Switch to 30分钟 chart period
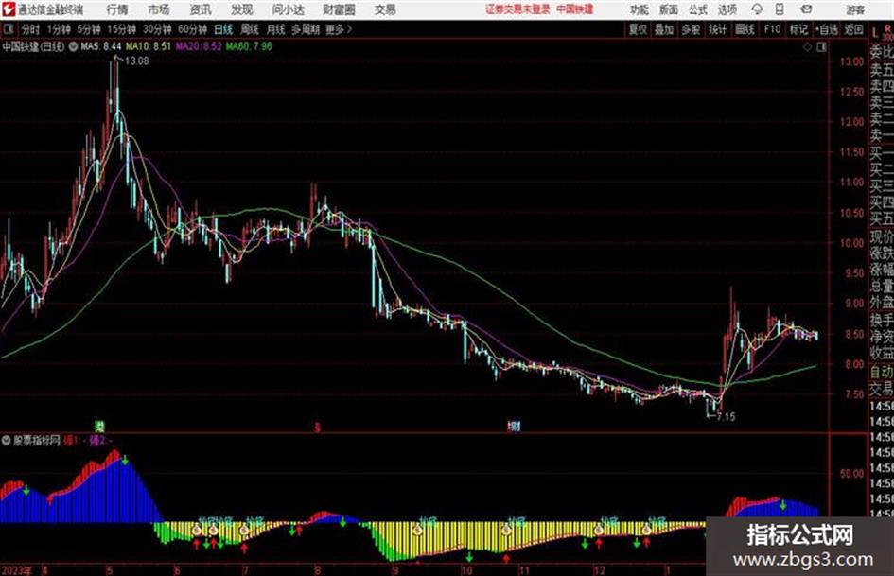Viewport: 894px width, 576px height. pyautogui.click(x=157, y=29)
